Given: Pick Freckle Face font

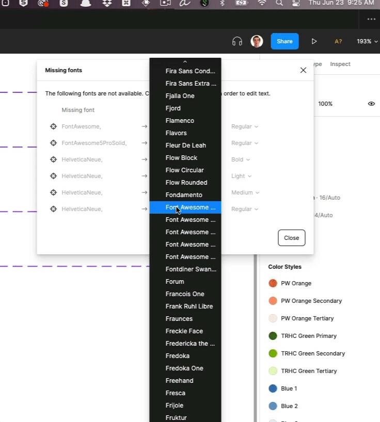Looking at the screenshot, I should click(185, 331).
